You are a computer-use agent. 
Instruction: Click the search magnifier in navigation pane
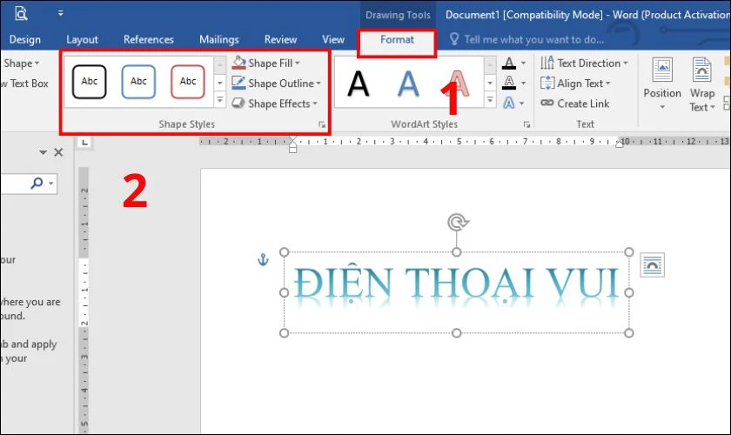pyautogui.click(x=37, y=183)
